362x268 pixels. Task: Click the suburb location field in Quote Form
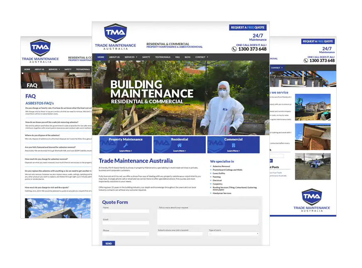pos(180,234)
